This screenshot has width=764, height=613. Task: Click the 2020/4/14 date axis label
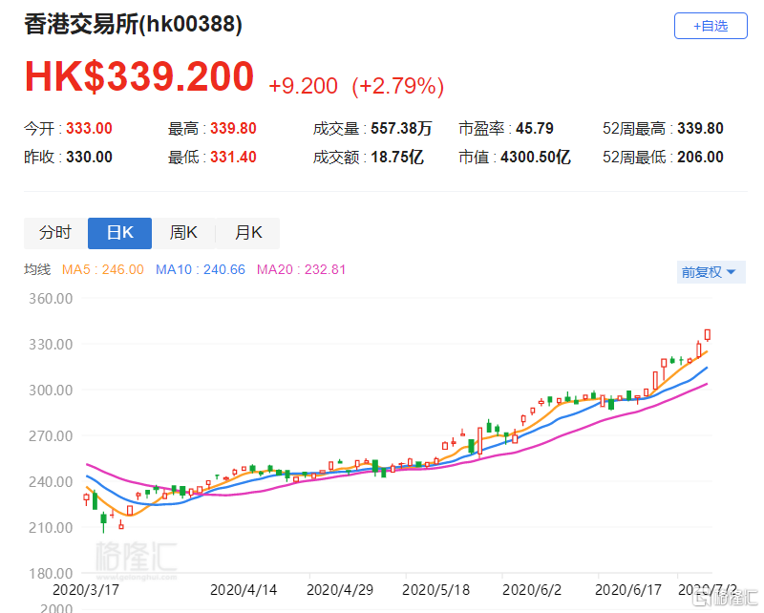(244, 590)
